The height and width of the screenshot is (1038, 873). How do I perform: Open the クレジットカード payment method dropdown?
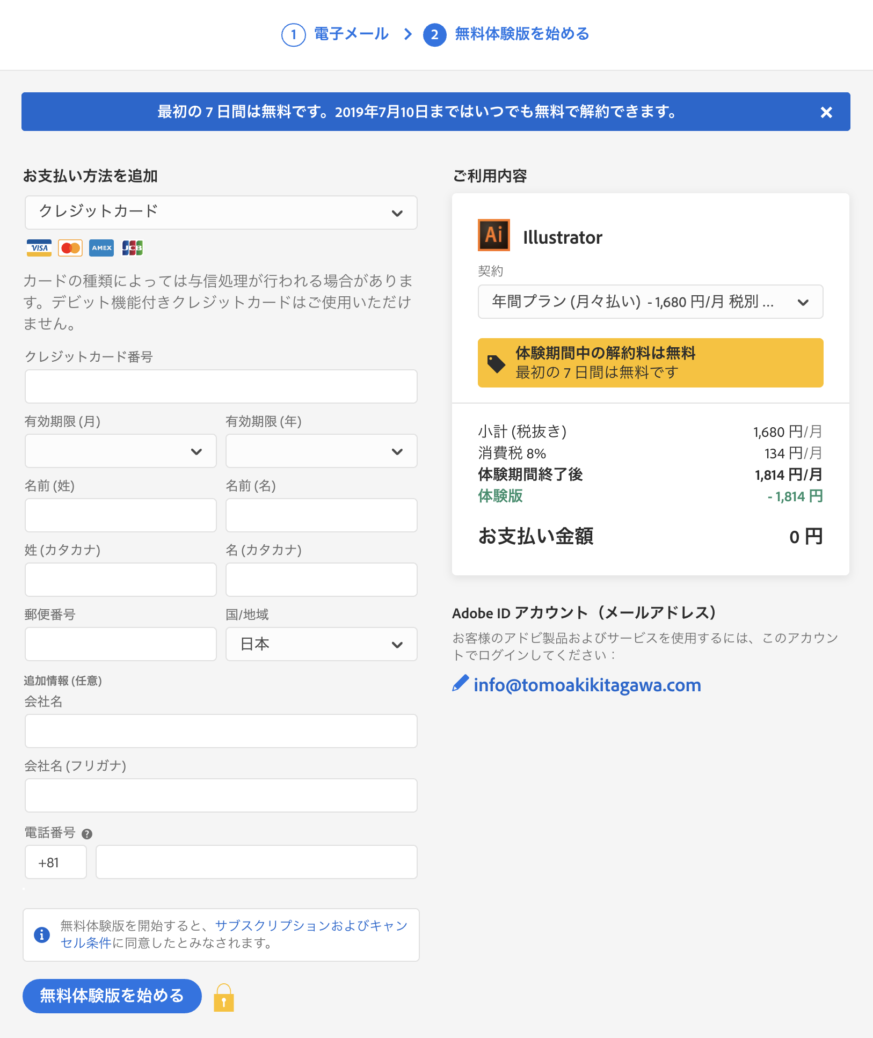pos(221,213)
